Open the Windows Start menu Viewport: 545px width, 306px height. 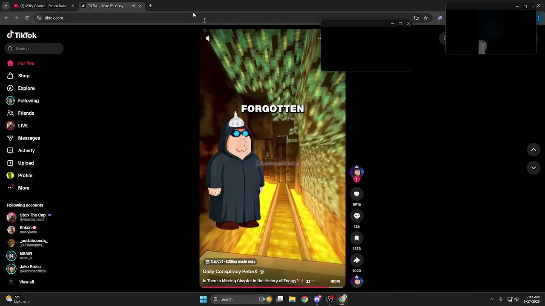click(204, 299)
